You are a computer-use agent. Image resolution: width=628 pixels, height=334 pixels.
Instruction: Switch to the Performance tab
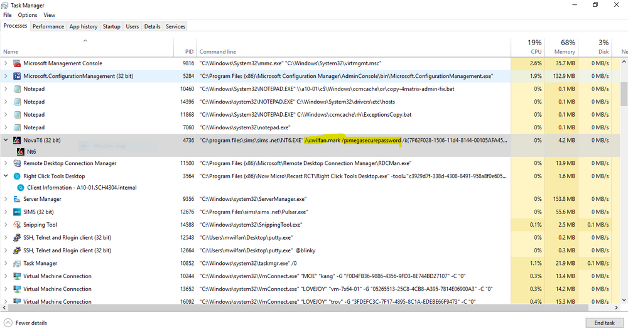[48, 26]
